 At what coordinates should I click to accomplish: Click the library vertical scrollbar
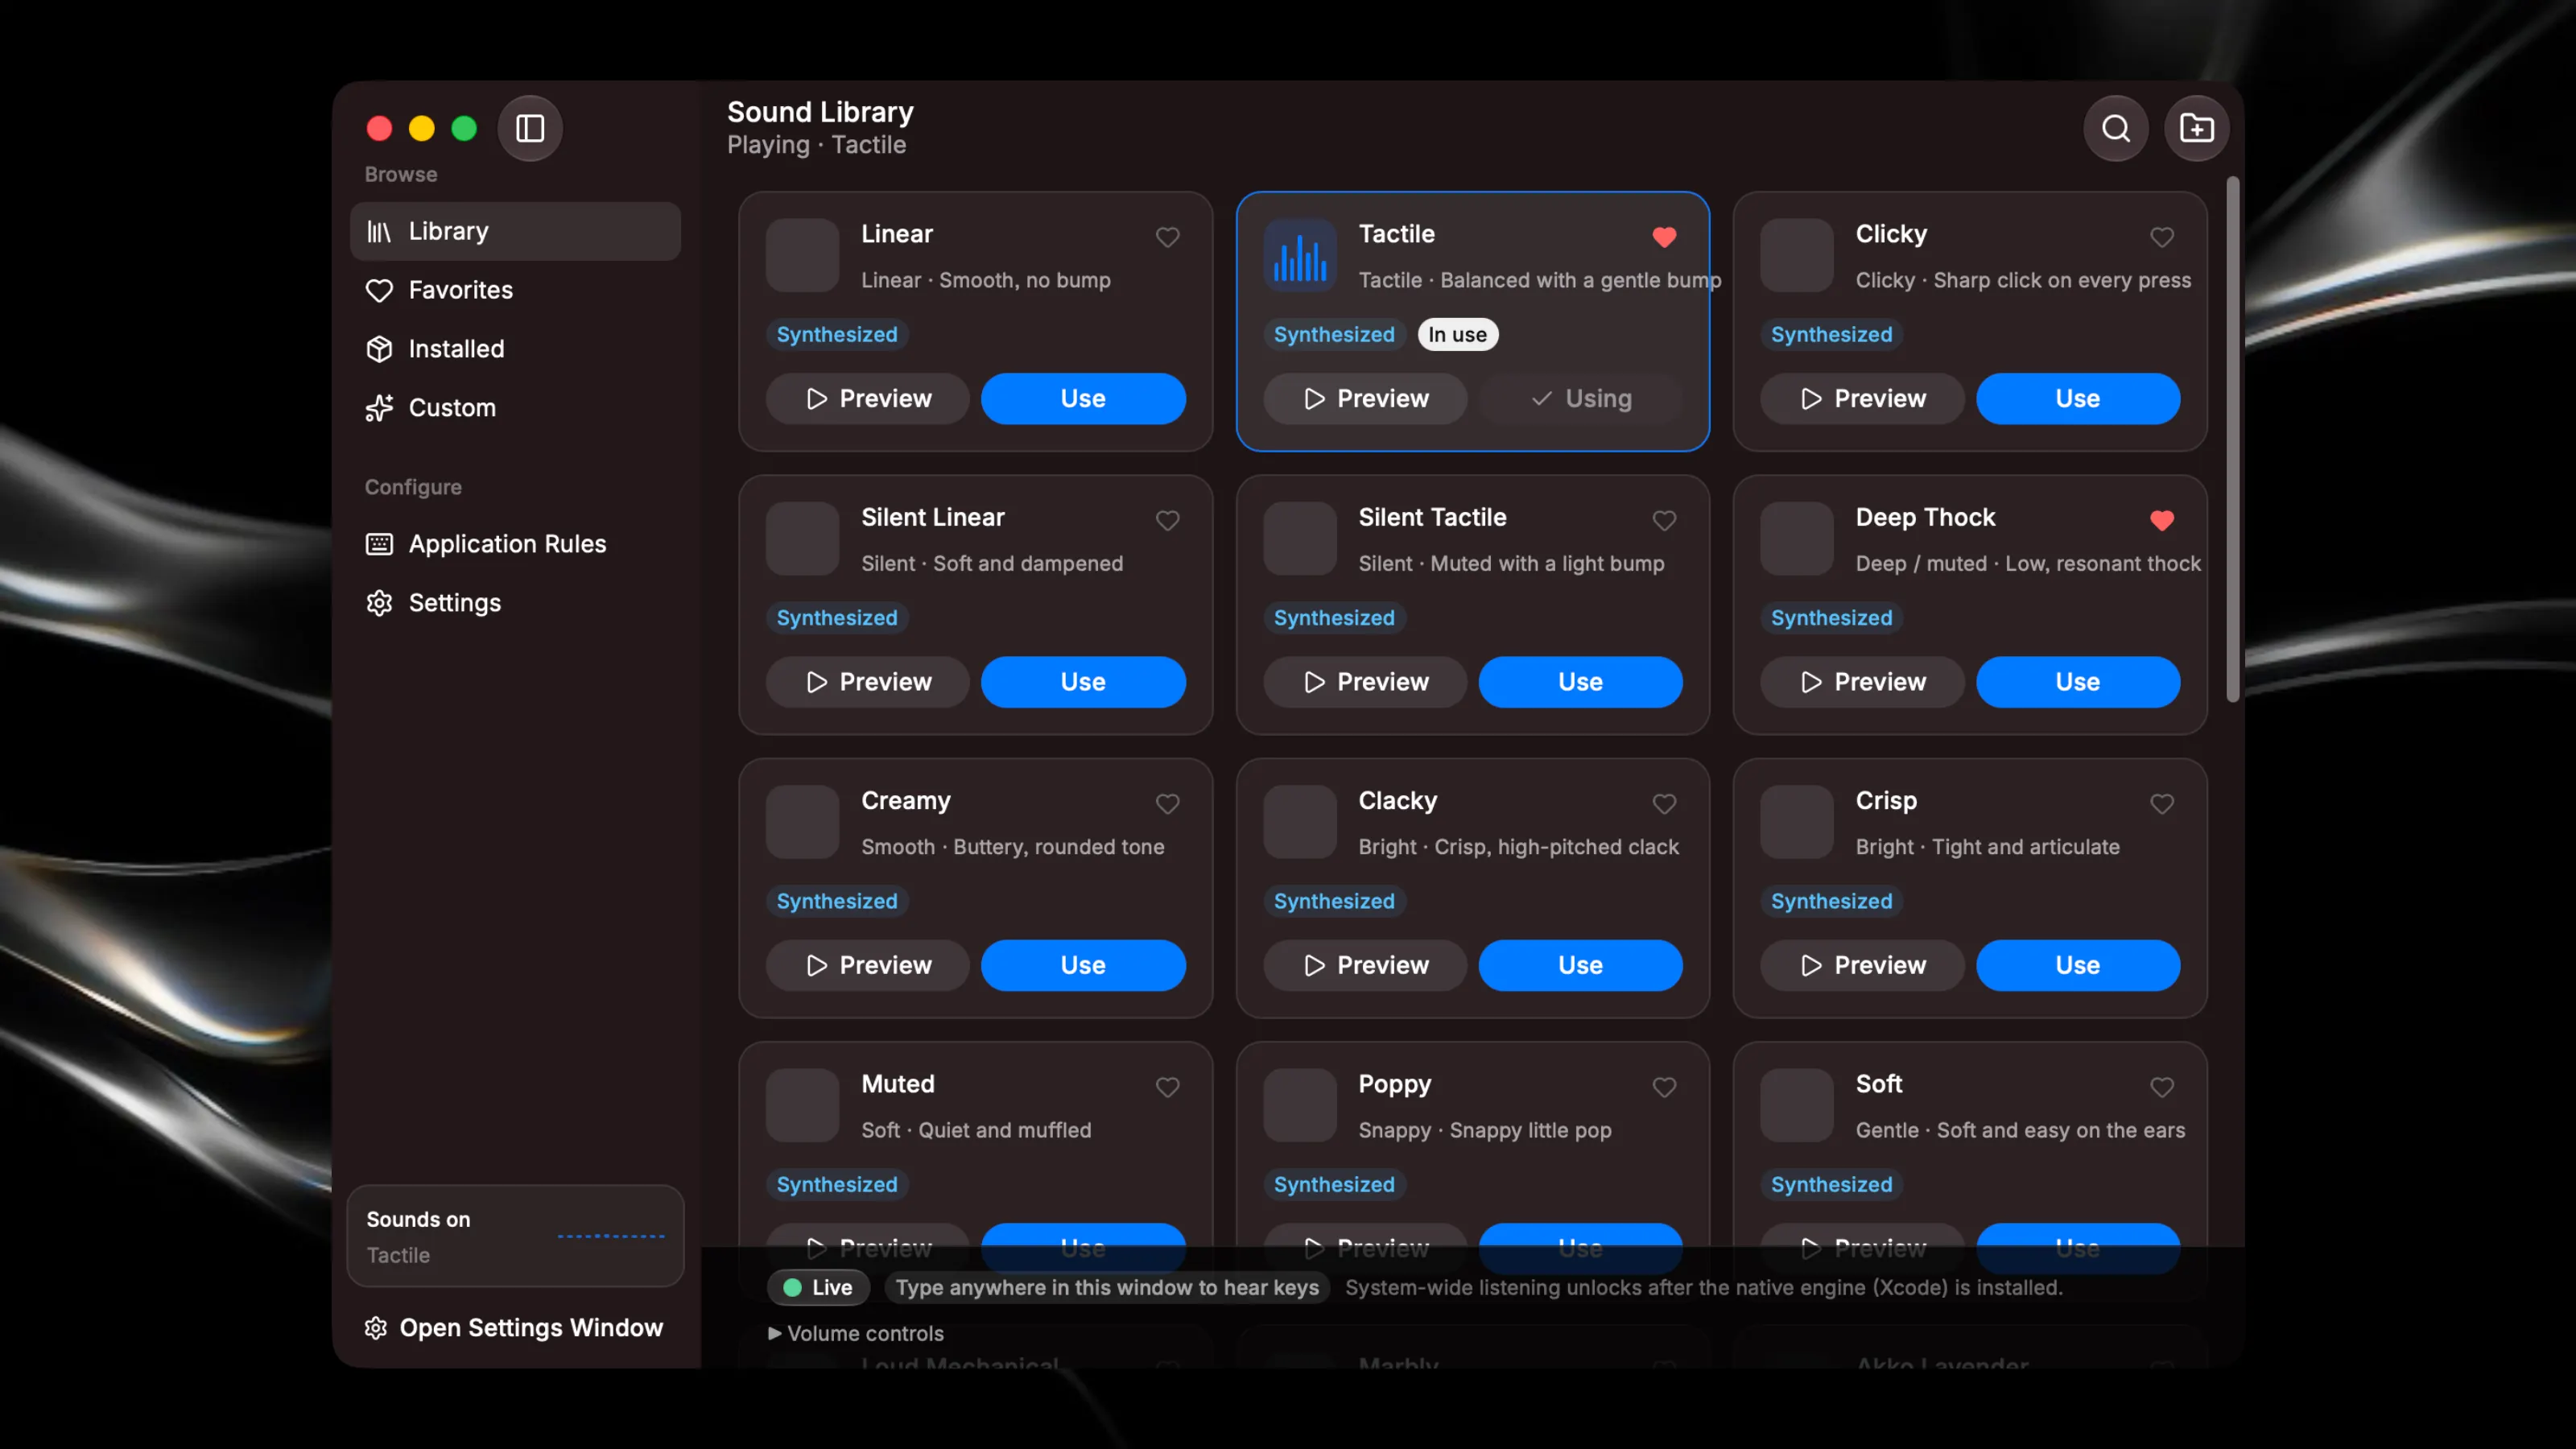tap(2233, 440)
